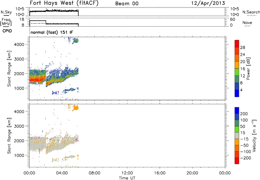Click the title 'Fort Hays West (fitACF)'

click(64, 3)
